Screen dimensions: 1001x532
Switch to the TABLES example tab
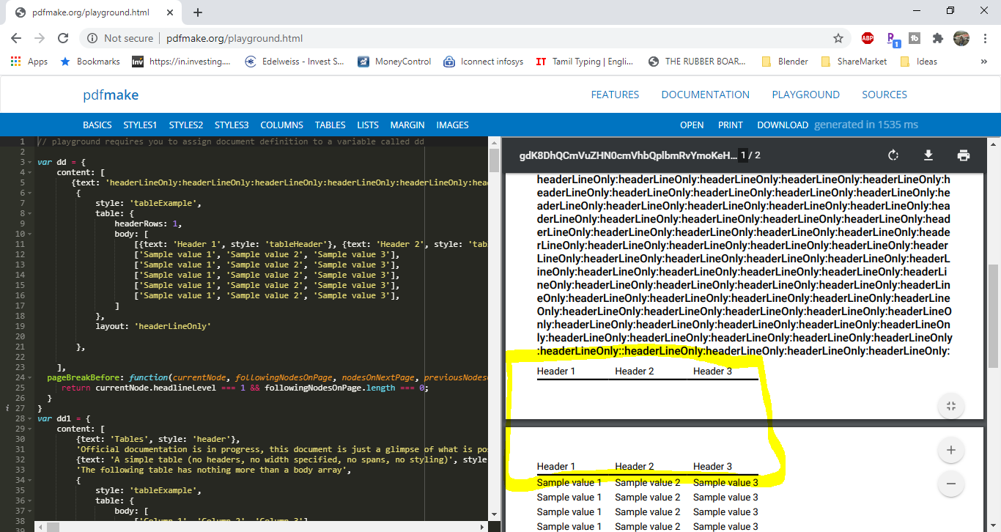[x=330, y=125]
